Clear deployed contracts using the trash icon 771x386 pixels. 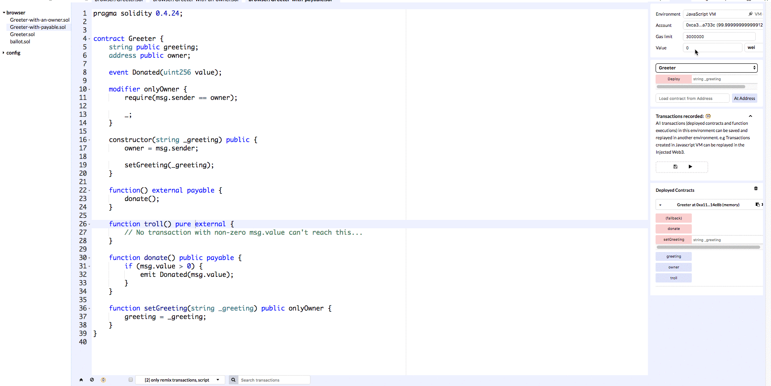[x=756, y=189]
